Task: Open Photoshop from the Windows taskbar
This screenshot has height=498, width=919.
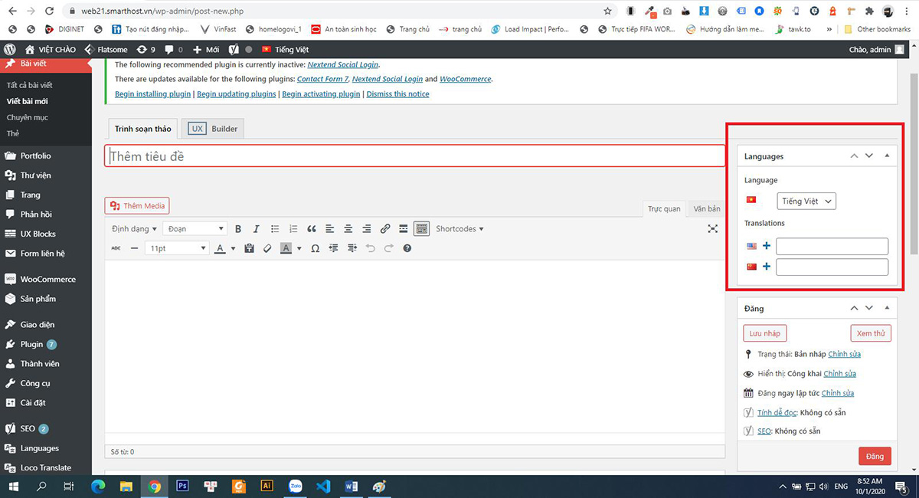Action: click(x=182, y=486)
